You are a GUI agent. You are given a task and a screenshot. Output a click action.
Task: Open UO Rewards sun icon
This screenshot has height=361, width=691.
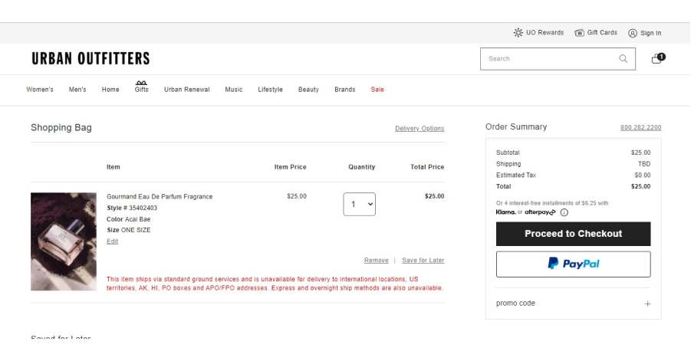coord(518,33)
